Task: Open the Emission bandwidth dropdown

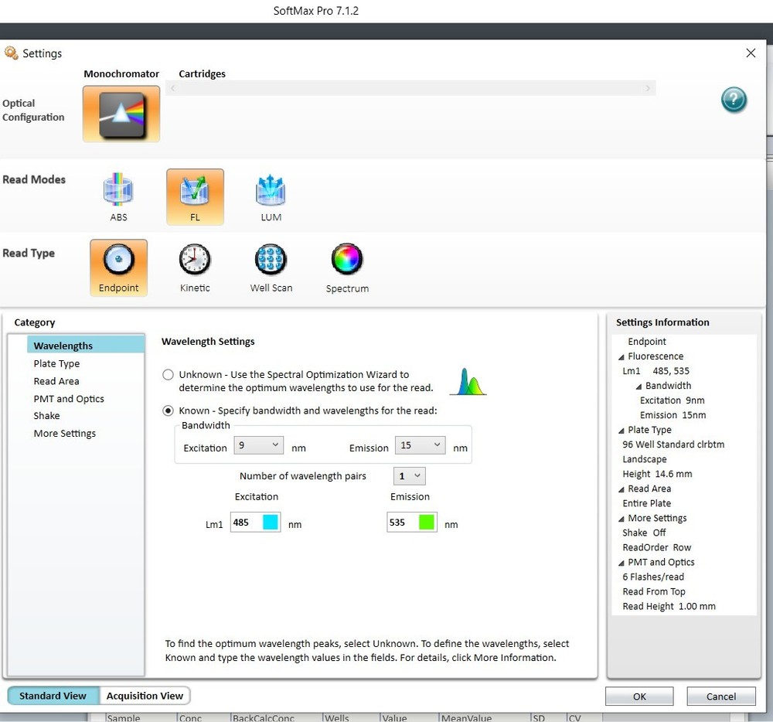Action: click(420, 445)
